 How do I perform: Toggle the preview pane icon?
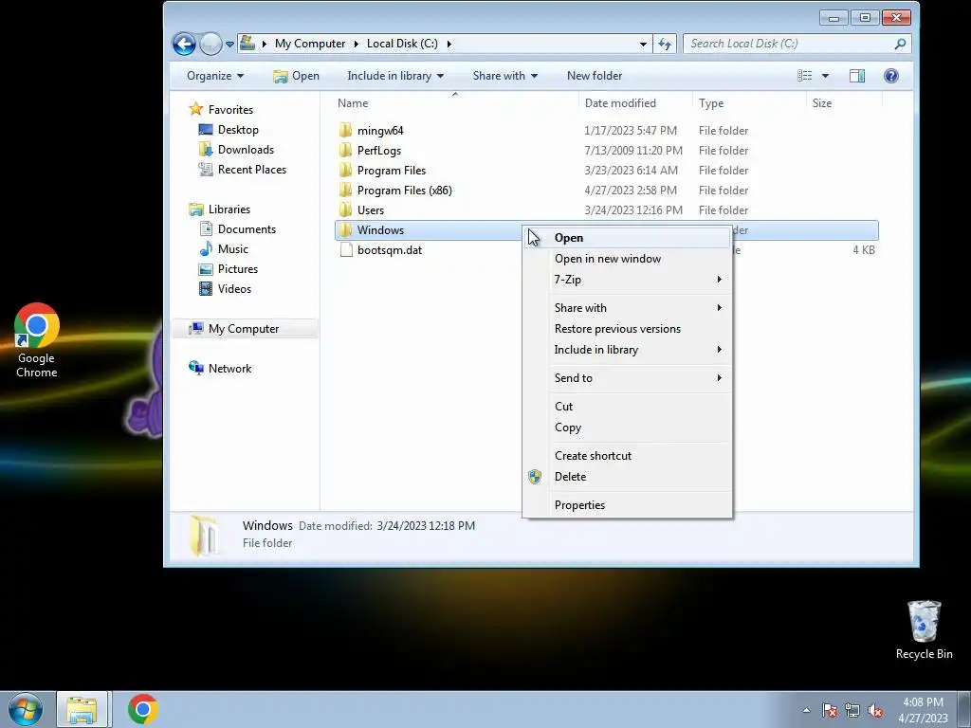tap(857, 76)
